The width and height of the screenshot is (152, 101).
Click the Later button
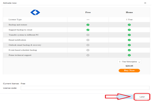[x=142, y=97]
